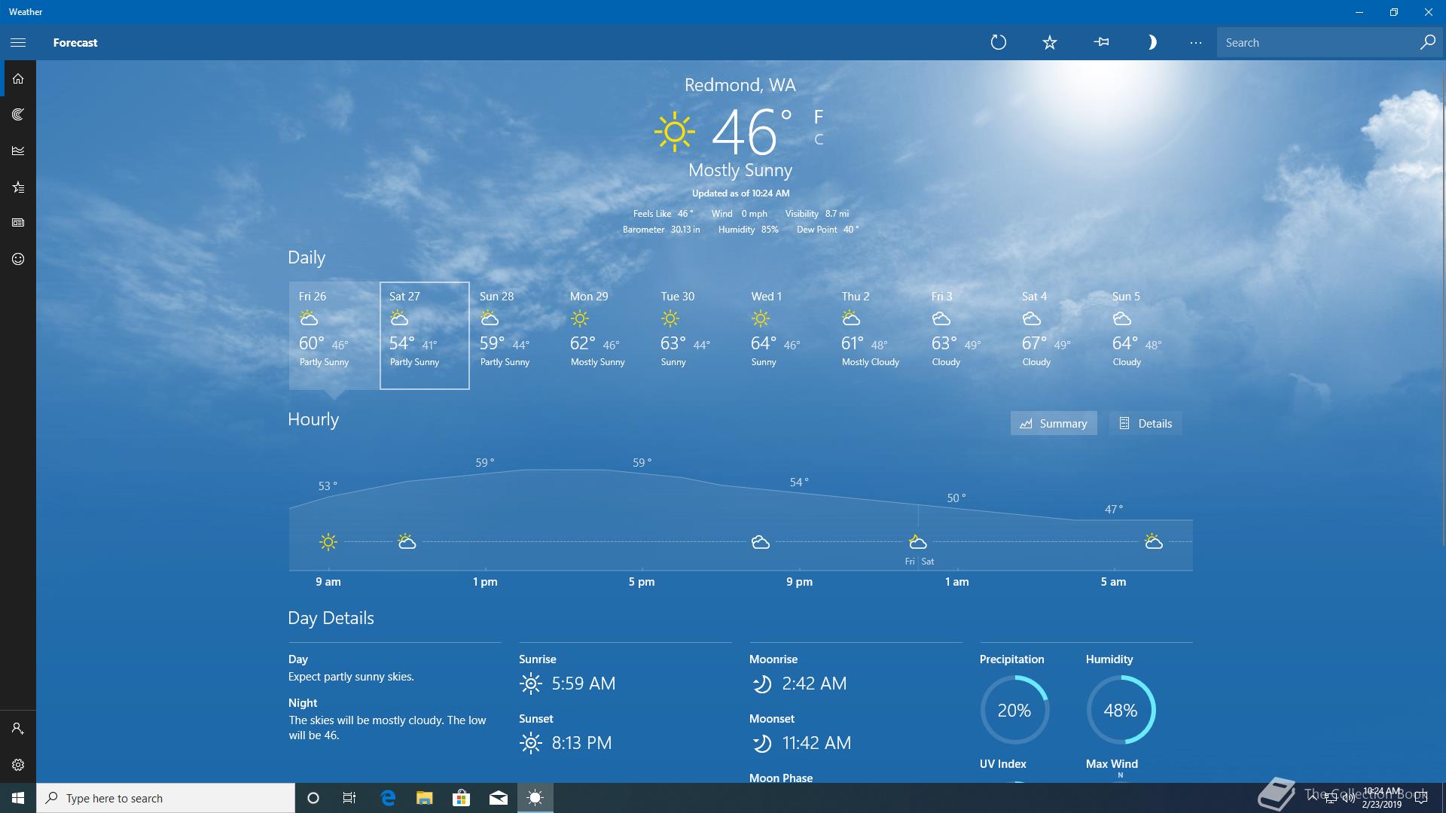
Task: Select the Sat 27 daily forecast
Action: pyautogui.click(x=425, y=335)
